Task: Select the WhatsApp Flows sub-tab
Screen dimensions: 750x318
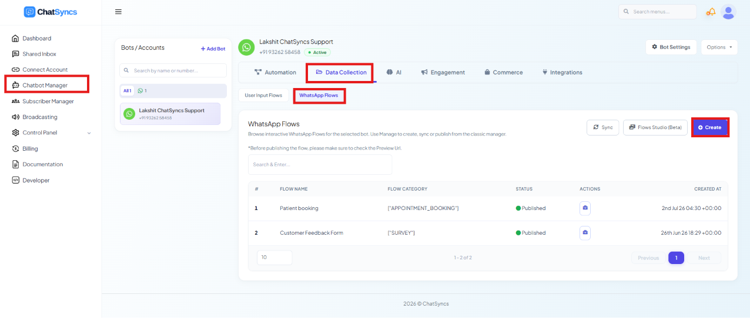Action: (319, 95)
